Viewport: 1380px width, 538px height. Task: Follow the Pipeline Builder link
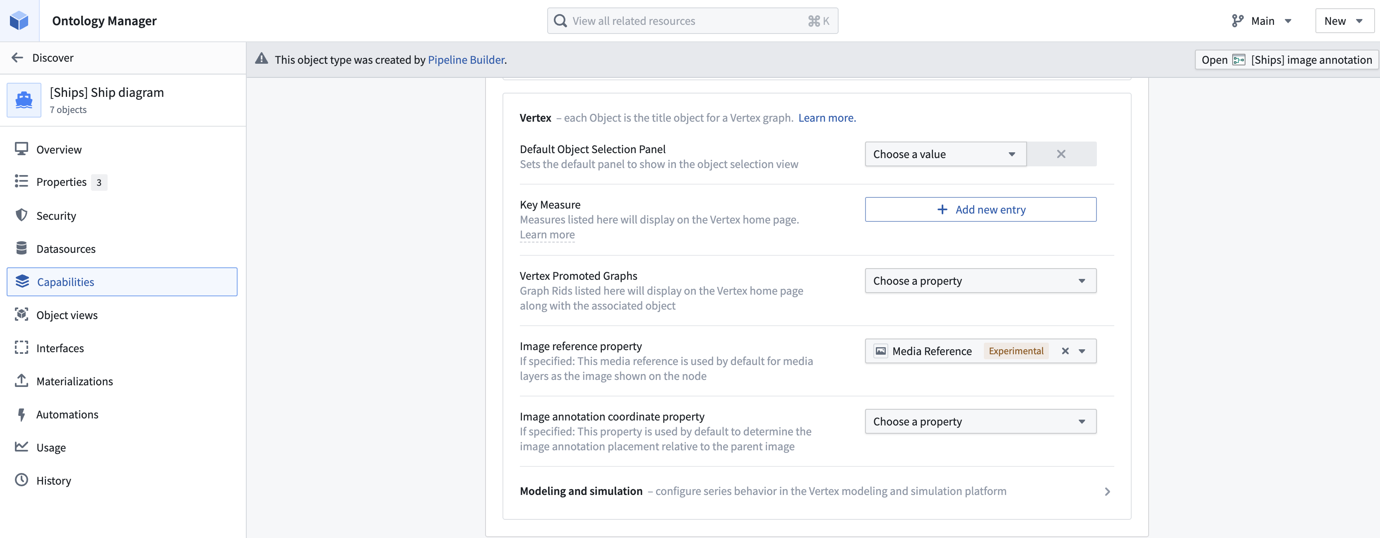(466, 60)
